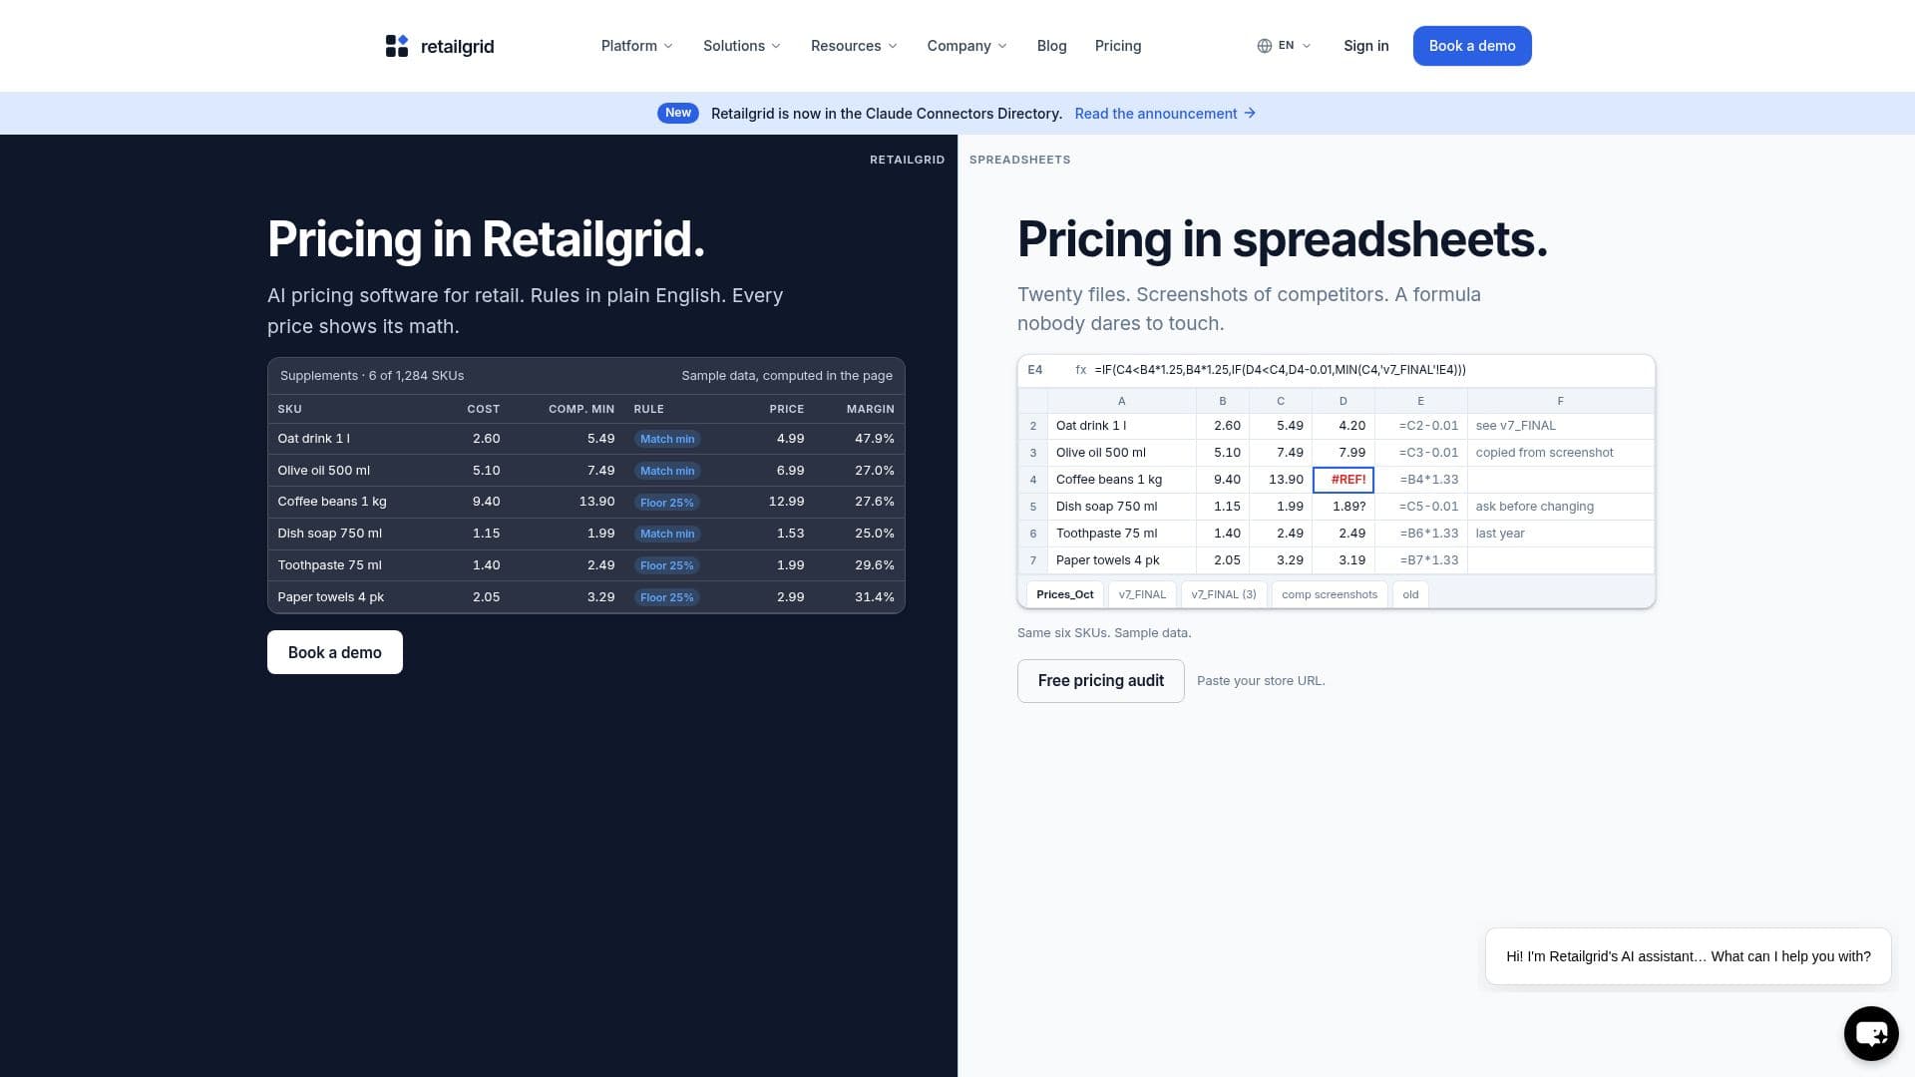Click the white Book a demo button
Image resolution: width=1915 pixels, height=1077 pixels.
335,652
